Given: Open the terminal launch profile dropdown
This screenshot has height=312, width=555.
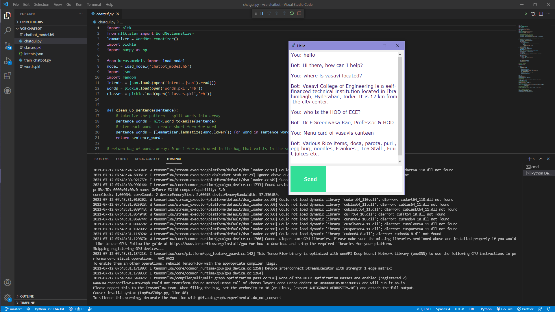Looking at the screenshot, I should [534, 159].
